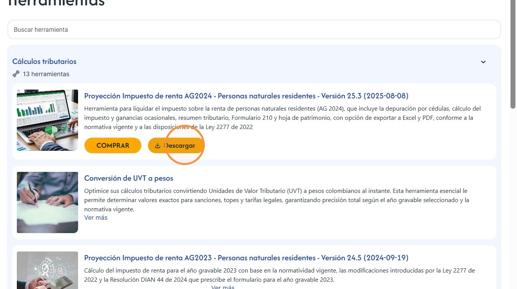Click the COMPRAR button
The height and width of the screenshot is (289, 517).
pyautogui.click(x=113, y=145)
